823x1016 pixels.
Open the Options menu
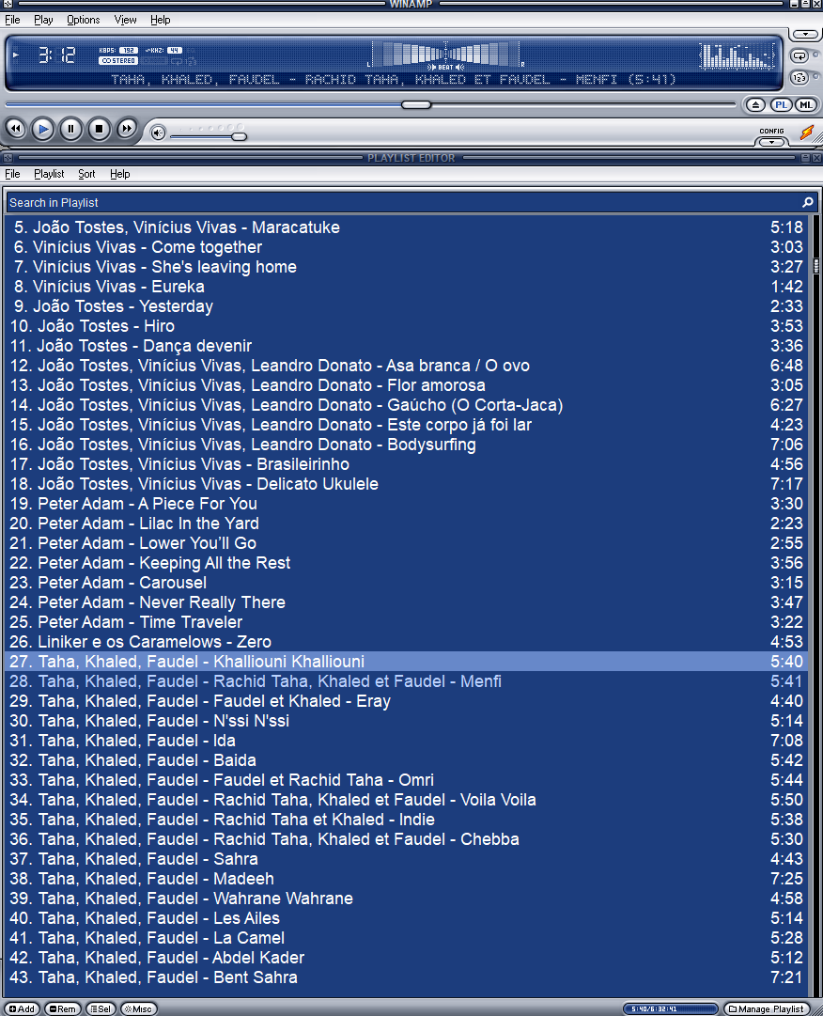click(x=84, y=20)
